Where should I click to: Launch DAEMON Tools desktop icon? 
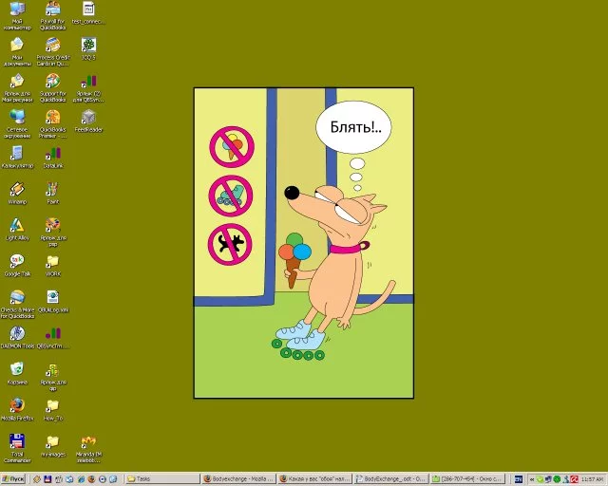tap(17, 338)
